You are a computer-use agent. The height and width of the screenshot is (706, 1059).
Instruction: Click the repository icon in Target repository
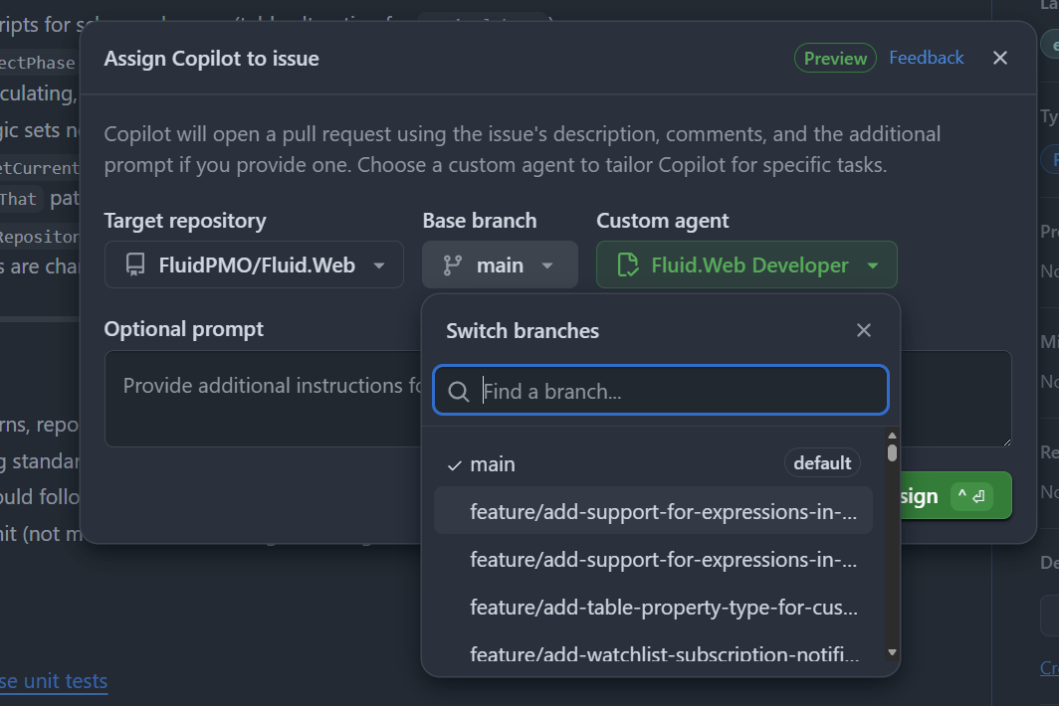tap(134, 265)
